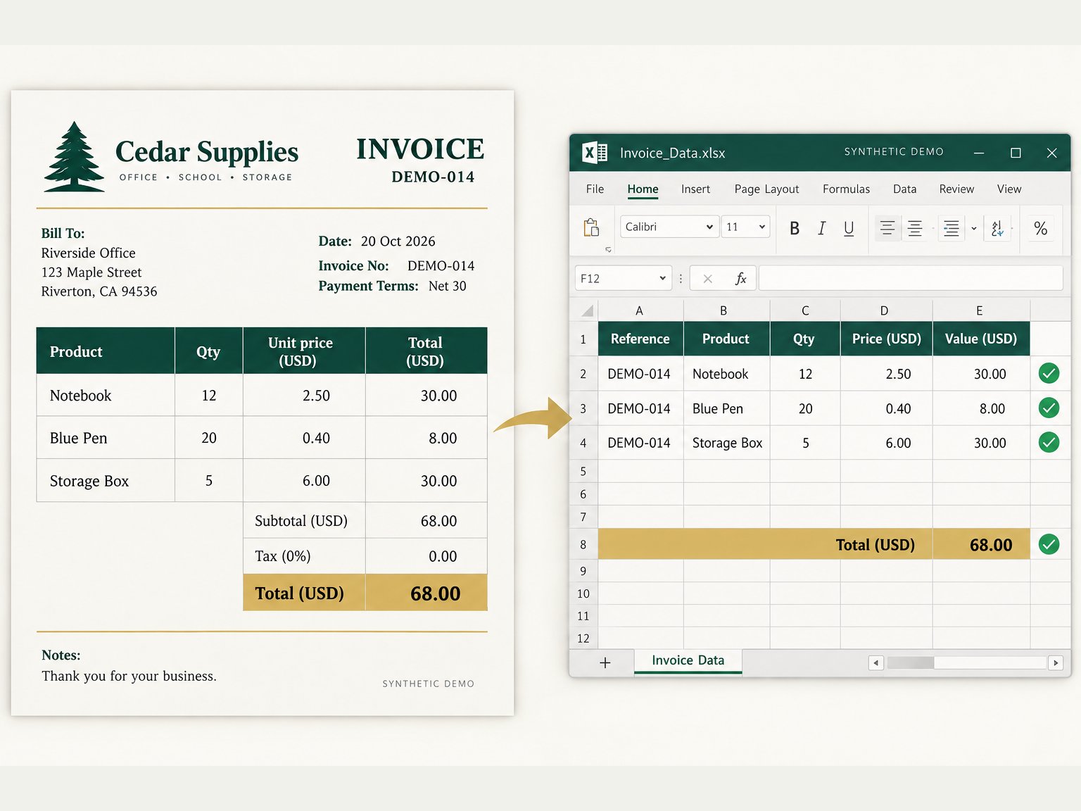
Task: Click the horizontal scrollbar thumb
Action: [910, 662]
